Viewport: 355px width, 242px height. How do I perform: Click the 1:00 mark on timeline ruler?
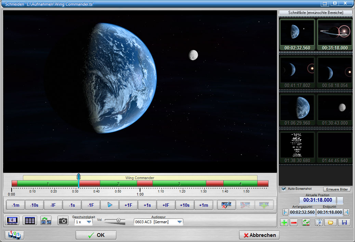[140, 194]
